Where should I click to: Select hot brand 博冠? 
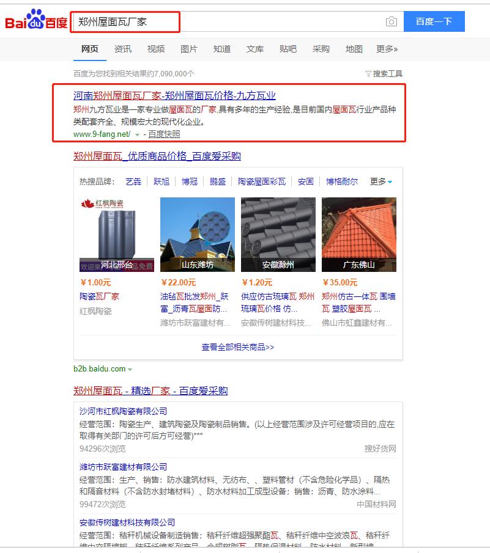point(190,181)
